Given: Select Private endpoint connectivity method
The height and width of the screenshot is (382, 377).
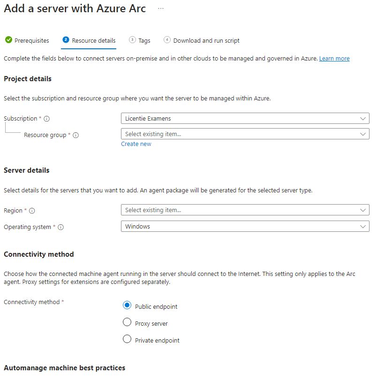Looking at the screenshot, I should pos(127,339).
